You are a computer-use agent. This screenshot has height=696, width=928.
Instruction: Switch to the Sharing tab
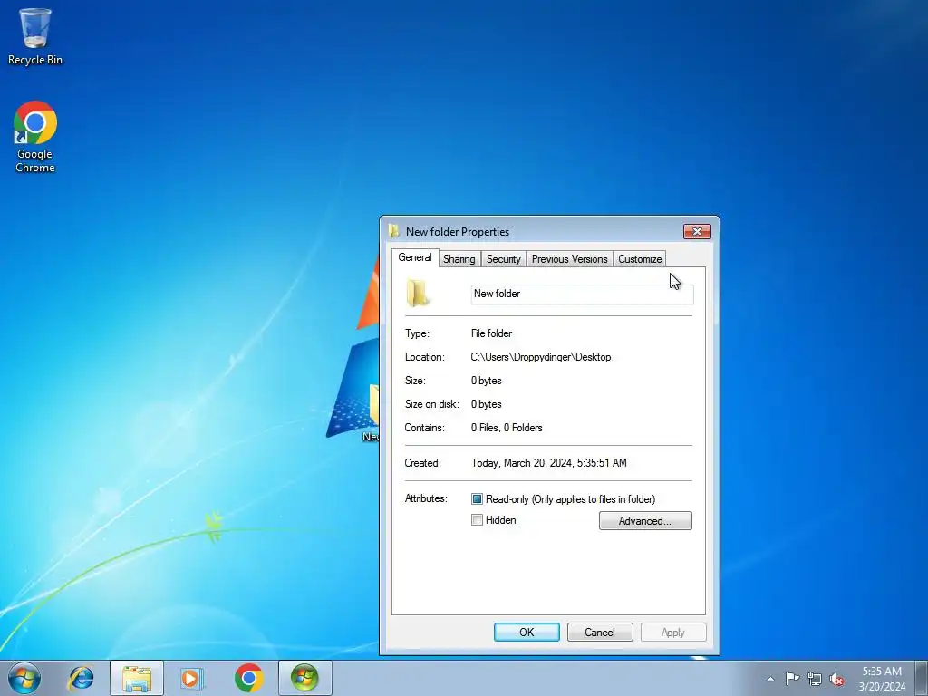pos(459,259)
